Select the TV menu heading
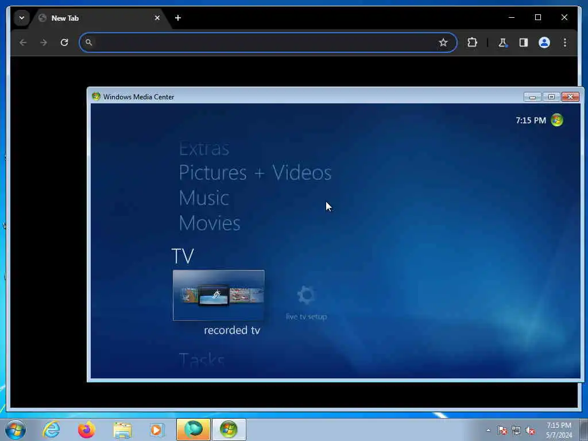Image resolution: width=588 pixels, height=441 pixels. tap(183, 256)
